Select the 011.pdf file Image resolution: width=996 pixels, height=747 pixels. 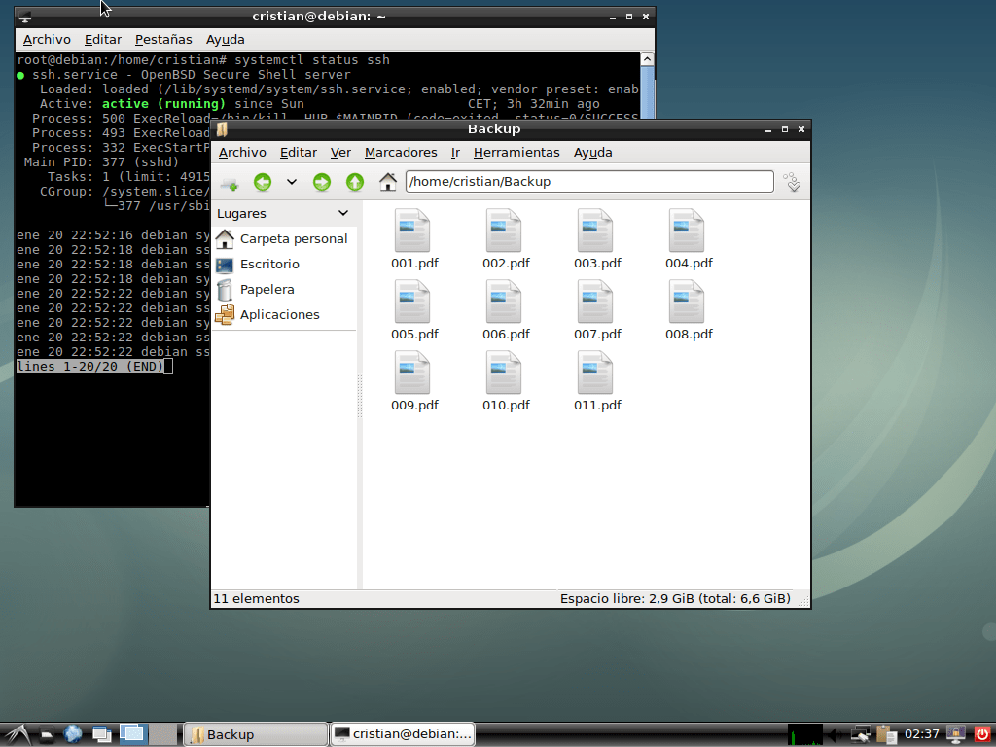click(x=596, y=382)
